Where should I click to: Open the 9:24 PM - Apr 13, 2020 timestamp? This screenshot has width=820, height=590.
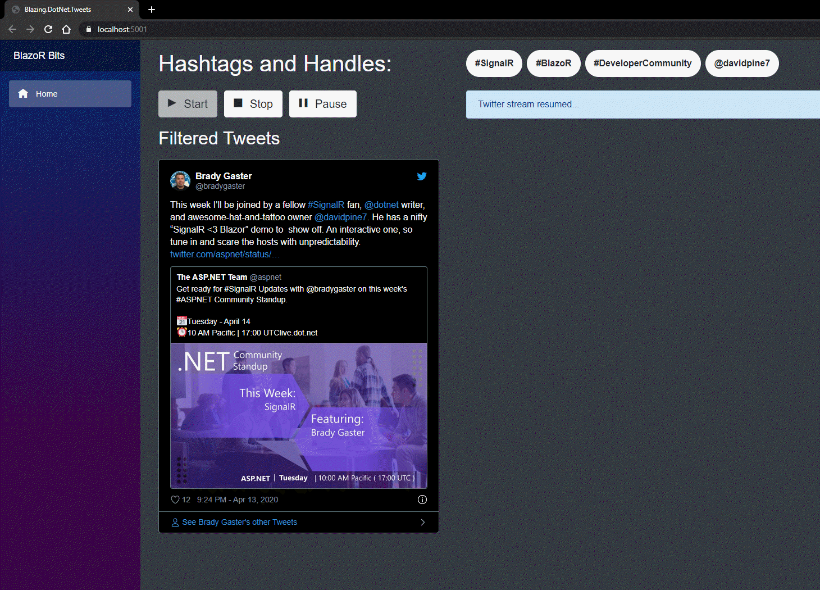tap(238, 500)
